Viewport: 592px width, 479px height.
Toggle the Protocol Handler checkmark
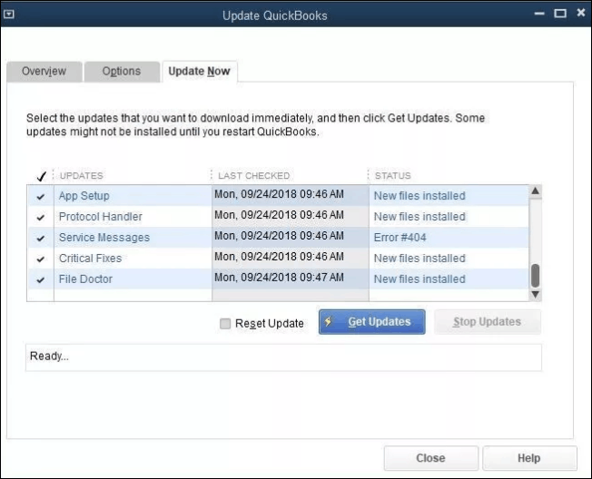pyautogui.click(x=40, y=218)
